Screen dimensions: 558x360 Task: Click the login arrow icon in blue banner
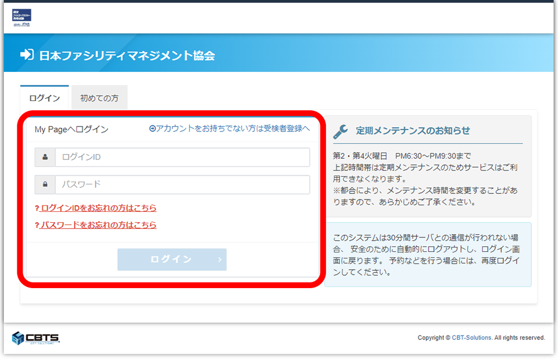pos(27,55)
